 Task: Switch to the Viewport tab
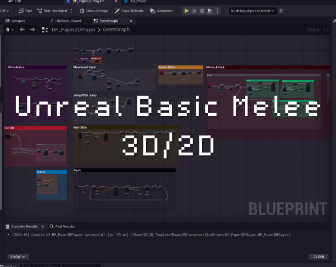tap(15, 21)
